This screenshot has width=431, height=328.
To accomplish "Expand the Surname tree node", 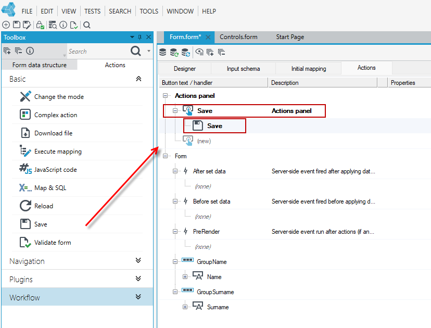I will click(185, 307).
